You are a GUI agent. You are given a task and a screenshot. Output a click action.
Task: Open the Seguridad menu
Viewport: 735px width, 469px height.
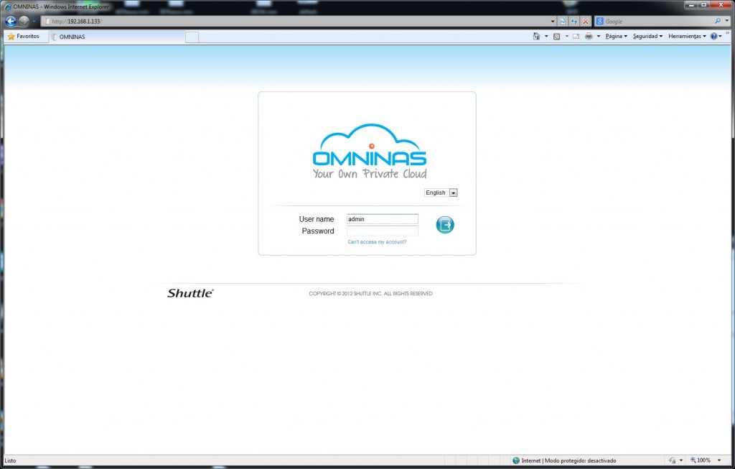[x=647, y=36]
